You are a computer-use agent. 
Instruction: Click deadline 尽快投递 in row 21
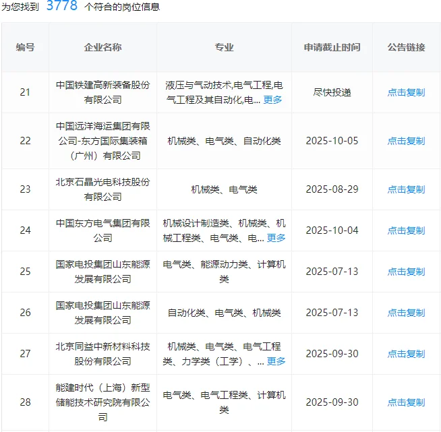click(332, 92)
